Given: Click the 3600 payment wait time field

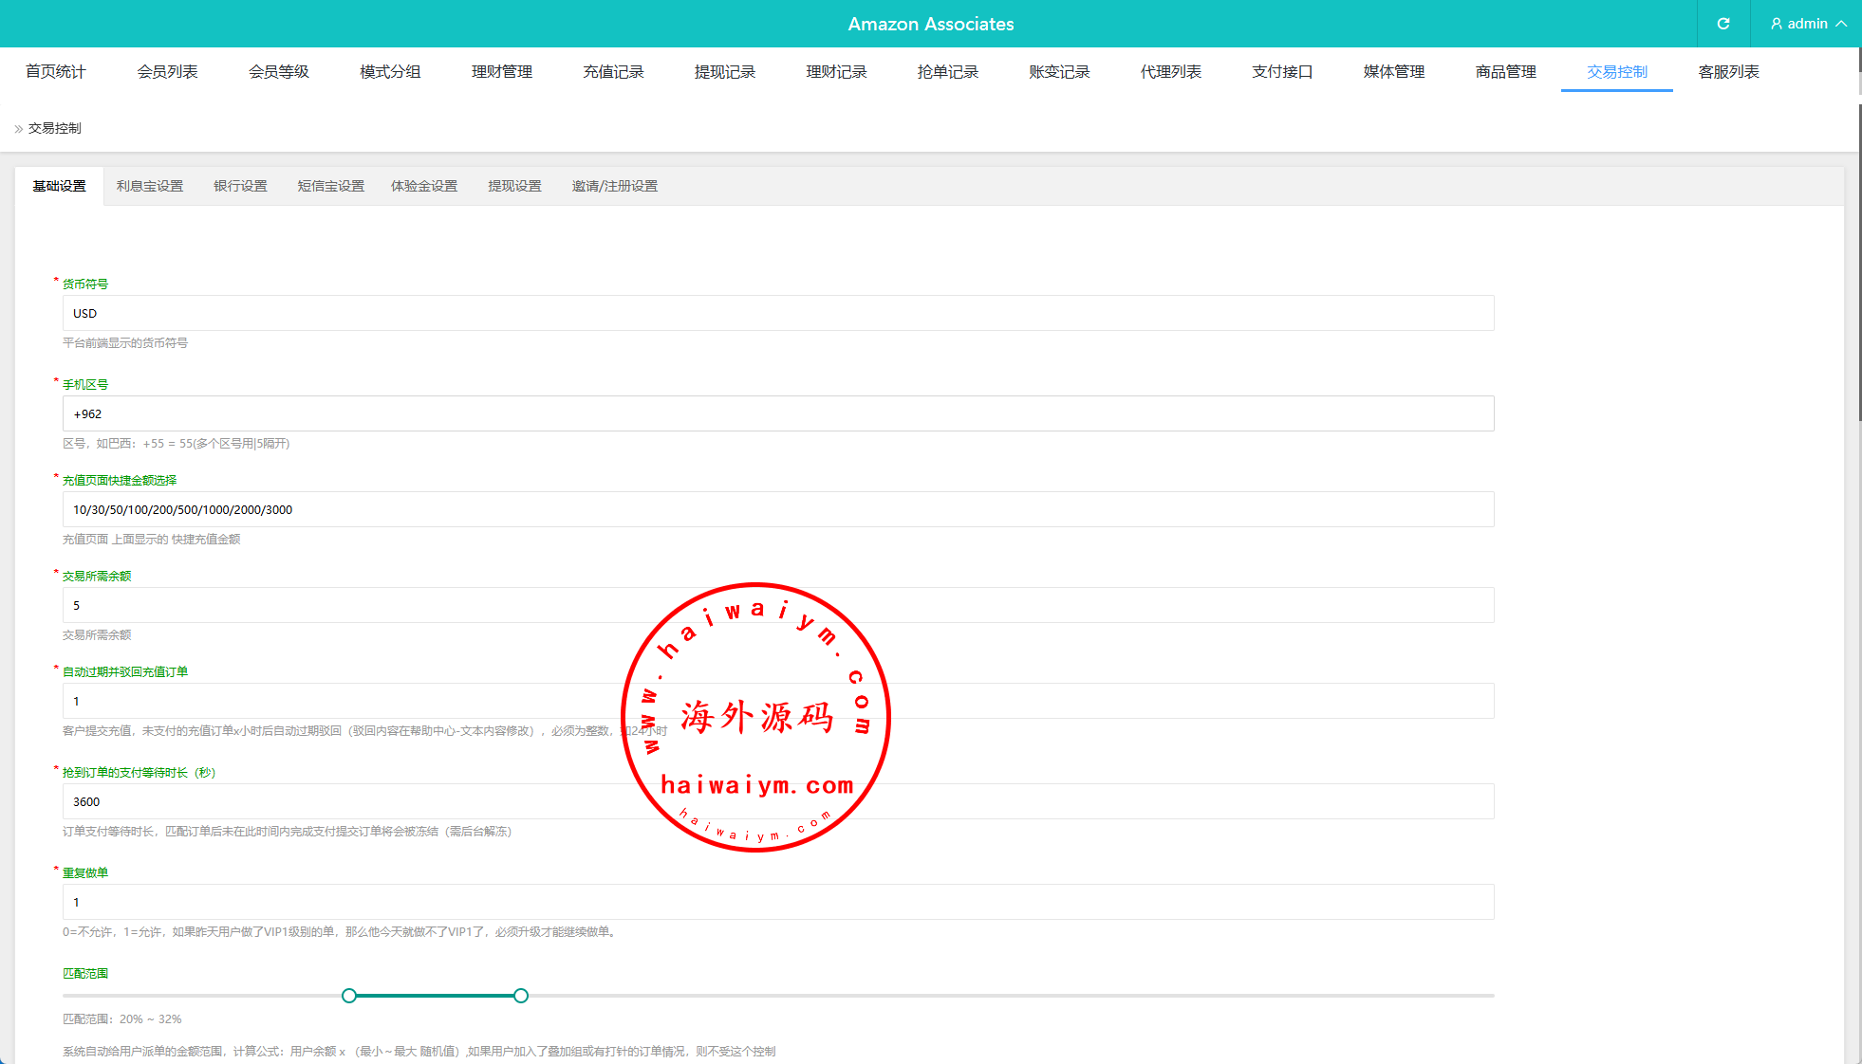Looking at the screenshot, I should click(x=380, y=802).
